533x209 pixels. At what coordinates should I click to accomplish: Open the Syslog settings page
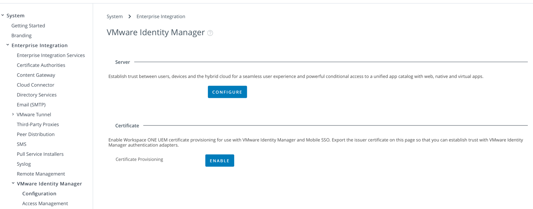(24, 164)
